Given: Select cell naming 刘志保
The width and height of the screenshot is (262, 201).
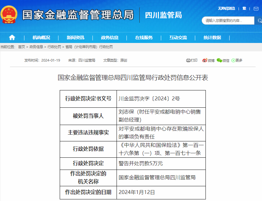Looking at the screenshot, I should 161,116.
